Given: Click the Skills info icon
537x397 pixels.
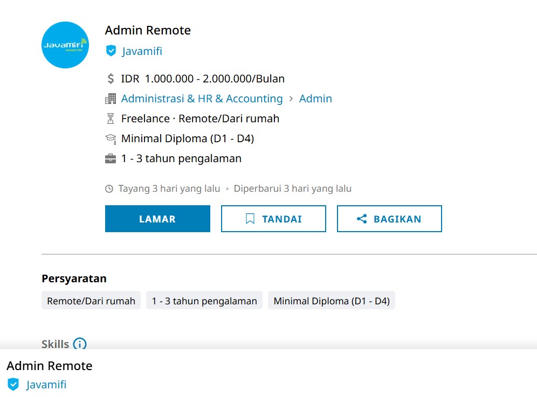Looking at the screenshot, I should tap(80, 344).
